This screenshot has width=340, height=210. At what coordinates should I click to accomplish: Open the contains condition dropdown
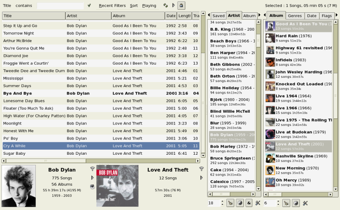[x=24, y=6]
